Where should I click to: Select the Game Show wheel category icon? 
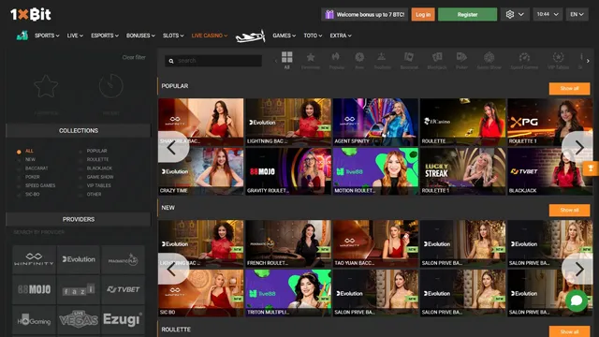point(489,60)
